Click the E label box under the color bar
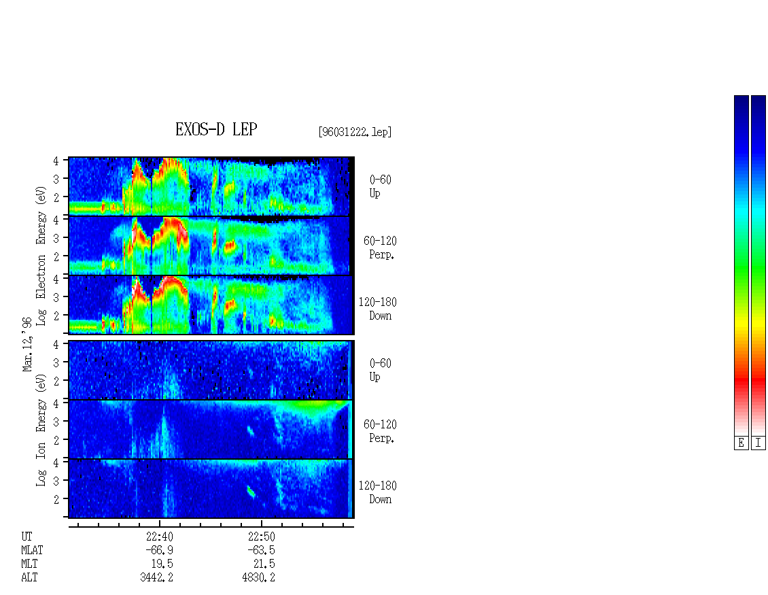 [x=741, y=443]
